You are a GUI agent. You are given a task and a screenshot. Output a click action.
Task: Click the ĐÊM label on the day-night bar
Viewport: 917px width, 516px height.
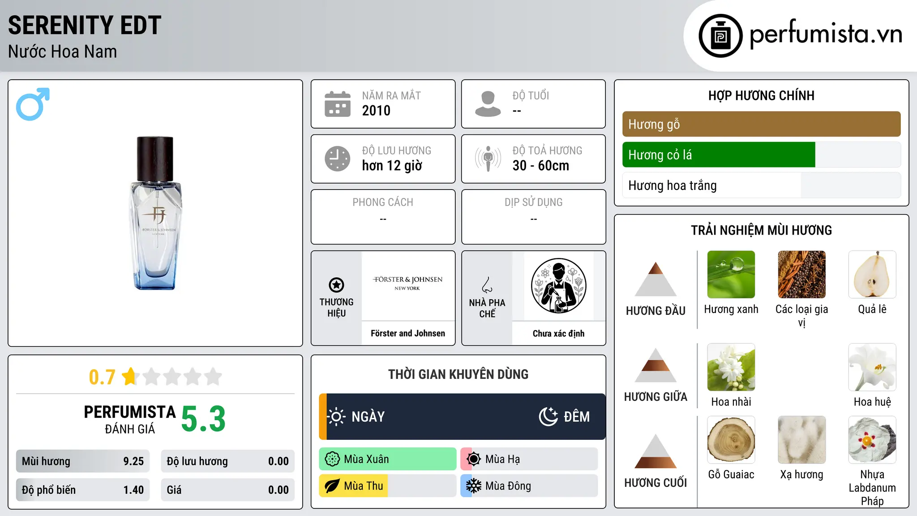577,417
